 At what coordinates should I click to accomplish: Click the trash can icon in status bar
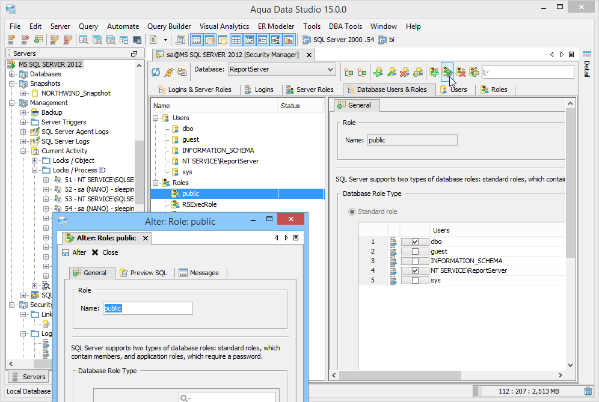coord(588,391)
